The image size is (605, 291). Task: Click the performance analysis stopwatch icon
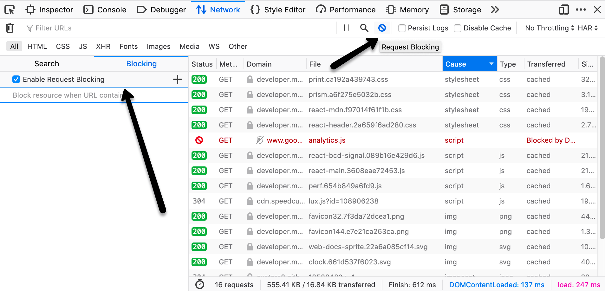(200, 284)
